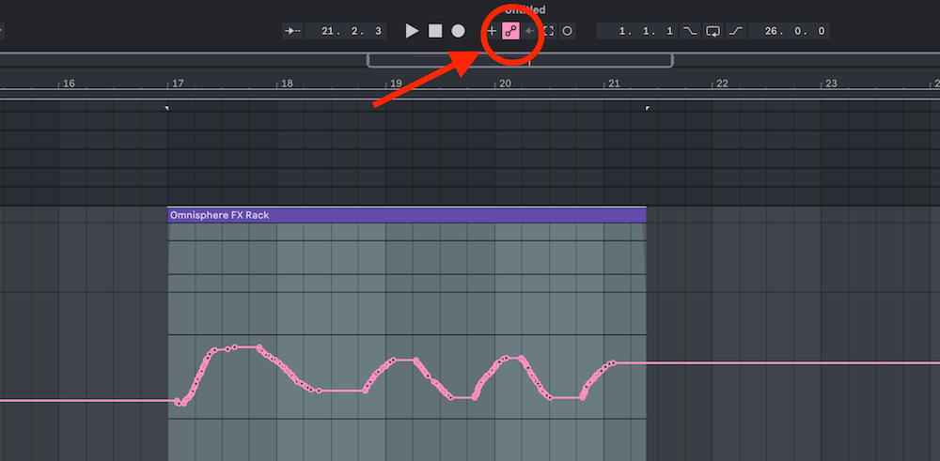Disable the pink Automation Arm button
Screen dimensions: 940x461
tap(510, 31)
